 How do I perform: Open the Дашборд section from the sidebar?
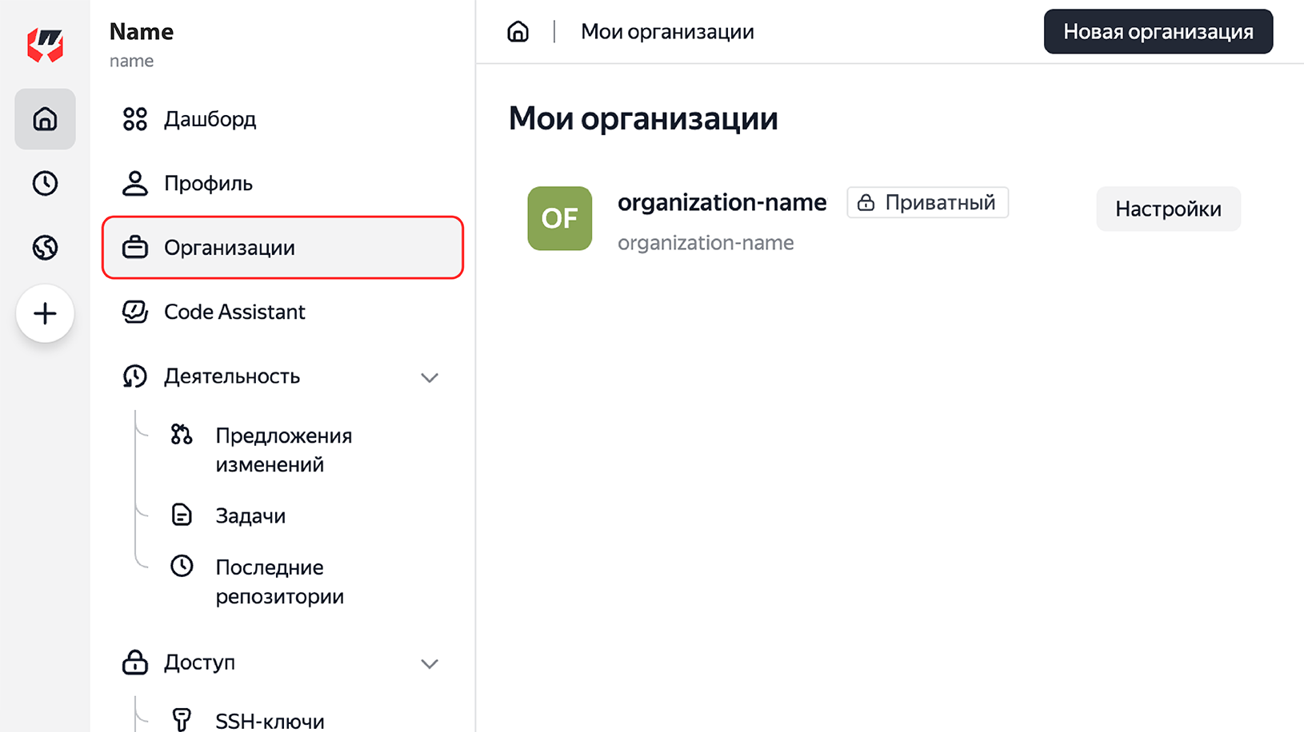point(209,119)
